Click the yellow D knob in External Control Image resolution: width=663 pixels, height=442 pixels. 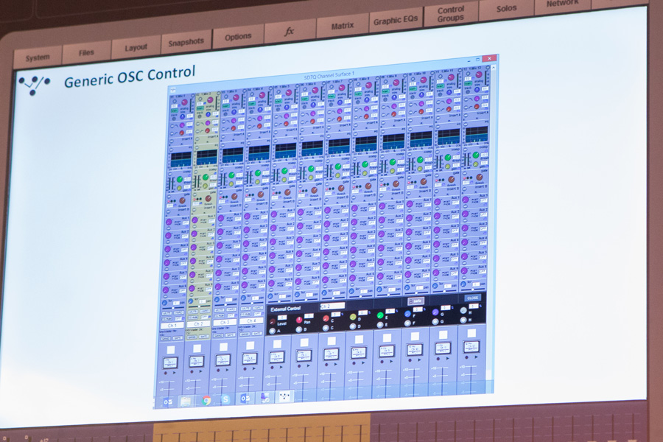[x=353, y=317]
